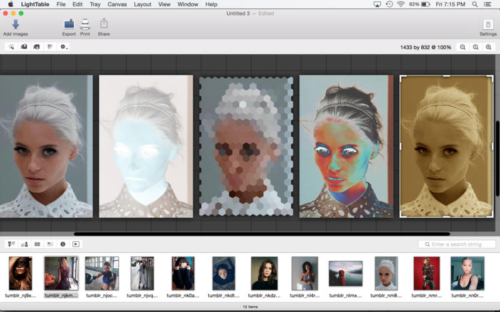This screenshot has height=312, width=500.
Task: Reset zoom with actual size magnifier
Action: [476, 47]
